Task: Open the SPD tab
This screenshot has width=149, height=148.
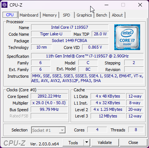Action: (x=67, y=15)
